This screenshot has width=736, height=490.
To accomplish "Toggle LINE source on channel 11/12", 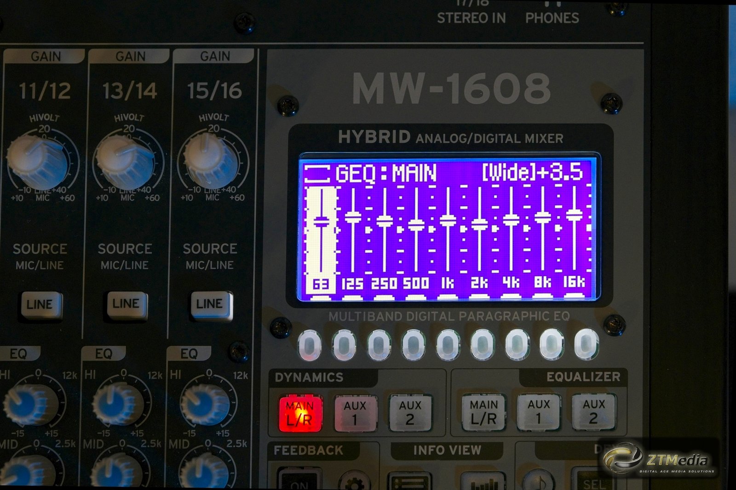I will click(x=40, y=304).
